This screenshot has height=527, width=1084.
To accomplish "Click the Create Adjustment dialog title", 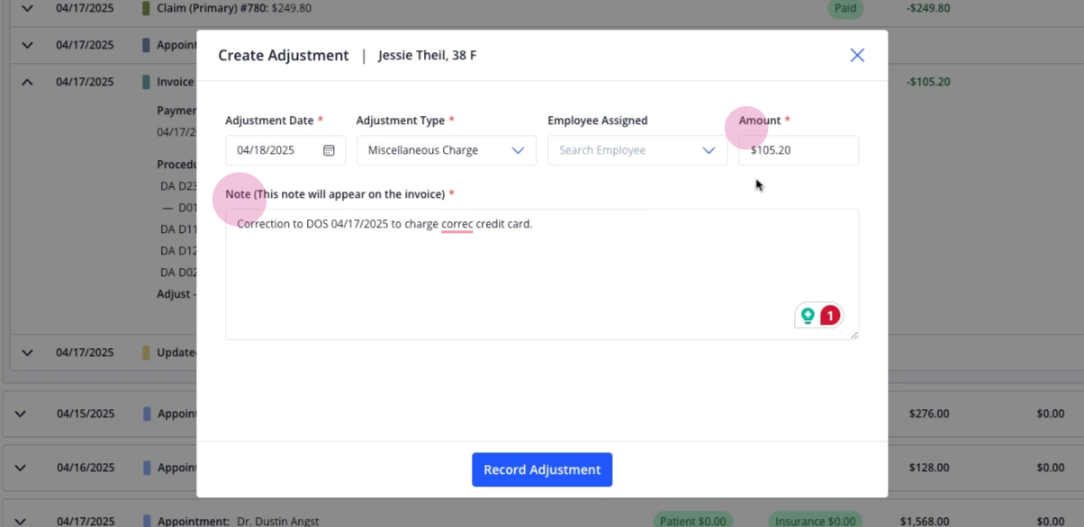I will point(284,56).
